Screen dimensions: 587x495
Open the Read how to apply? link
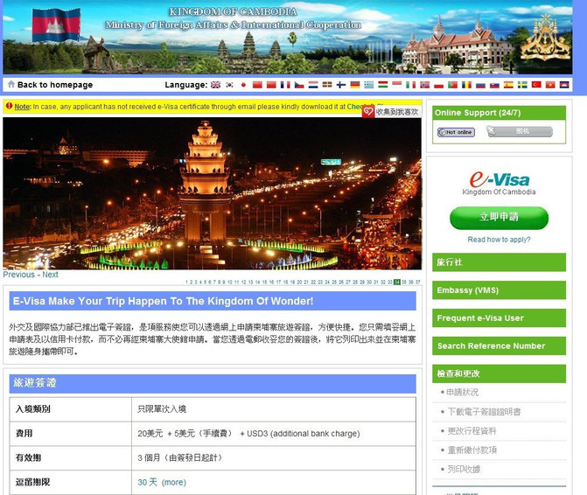(499, 240)
